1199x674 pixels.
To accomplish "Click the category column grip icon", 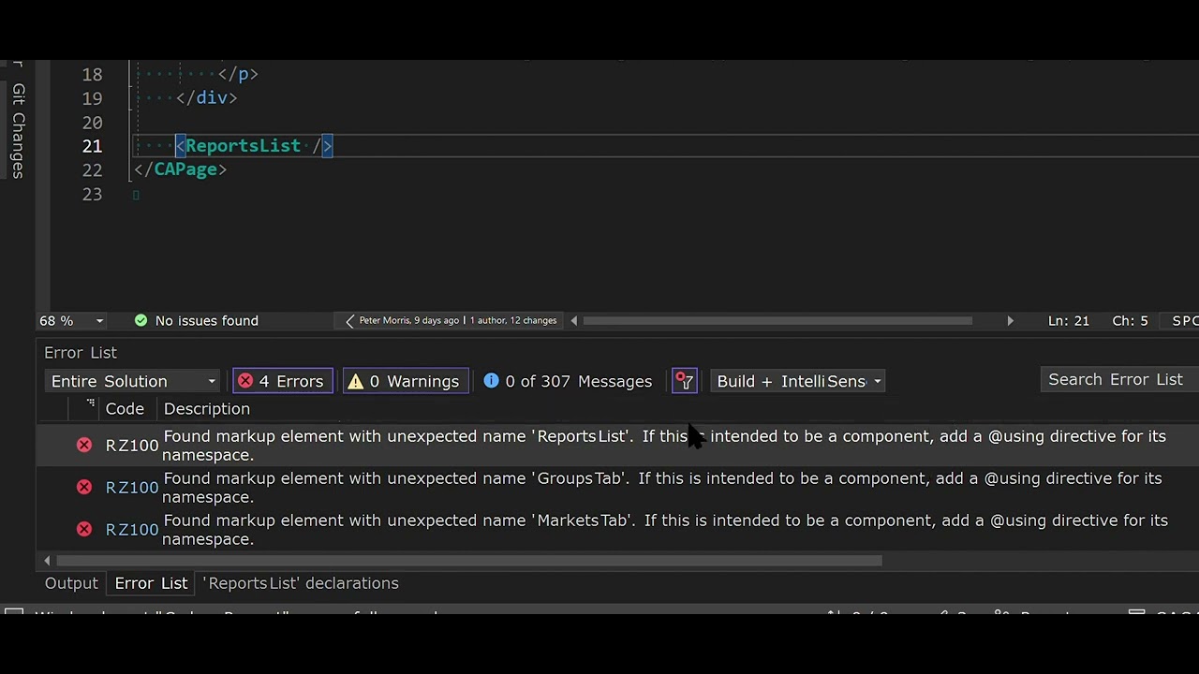I will [x=90, y=403].
